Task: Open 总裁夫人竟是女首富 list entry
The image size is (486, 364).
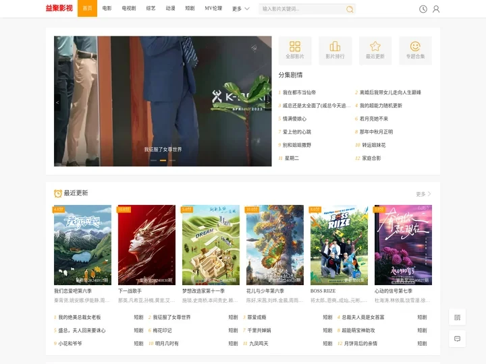Action: tap(363, 317)
